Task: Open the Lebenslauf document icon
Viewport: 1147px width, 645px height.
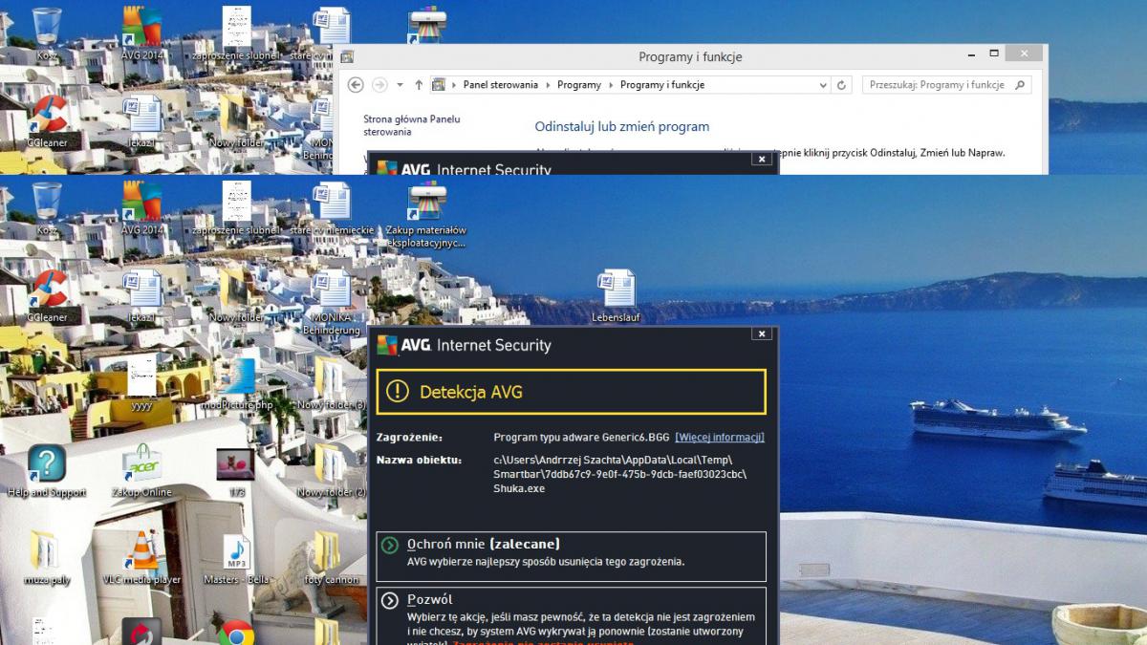Action: (x=616, y=296)
